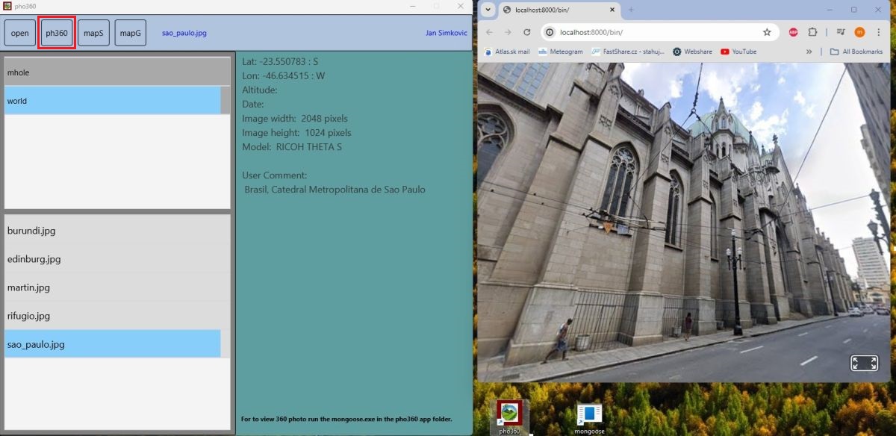Open the mongoose desktop shortcut
The height and width of the screenshot is (436, 896).
(589, 418)
